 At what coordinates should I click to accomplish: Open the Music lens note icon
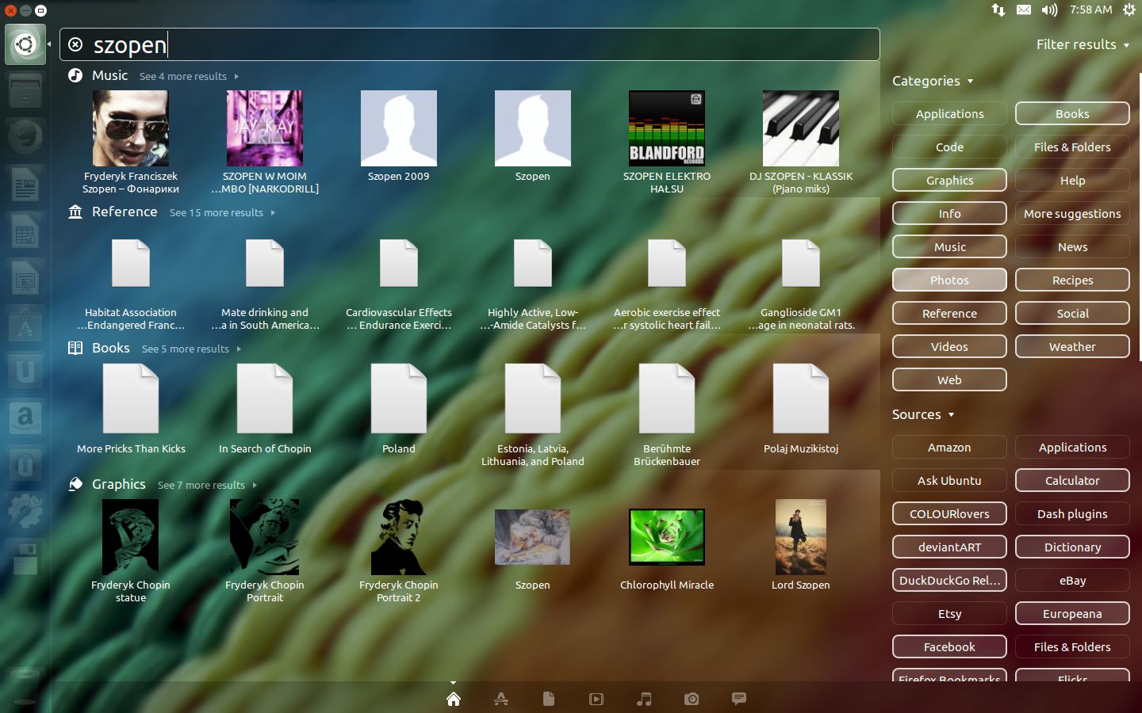644,699
